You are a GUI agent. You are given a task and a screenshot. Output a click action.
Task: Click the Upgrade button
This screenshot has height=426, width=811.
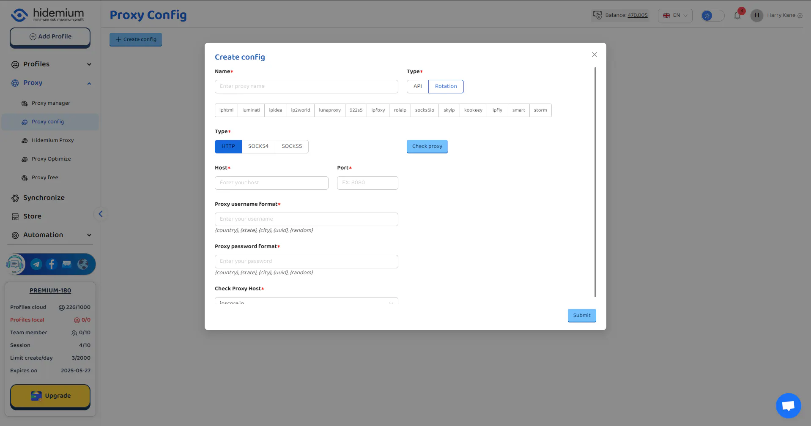tap(50, 396)
